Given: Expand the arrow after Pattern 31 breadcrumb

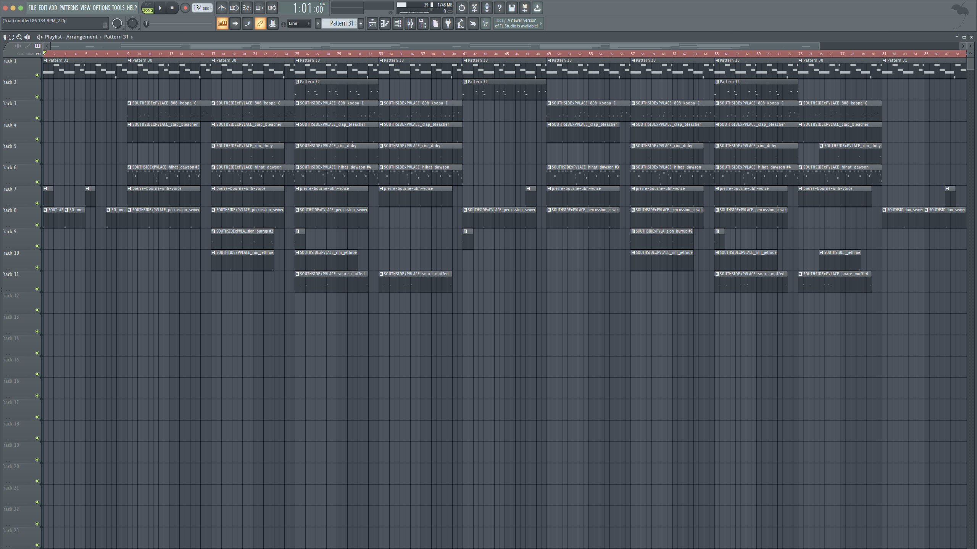Looking at the screenshot, I should click(132, 37).
